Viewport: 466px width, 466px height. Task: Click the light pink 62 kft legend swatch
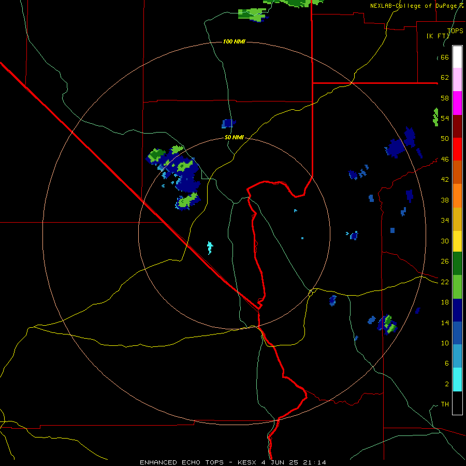point(457,79)
